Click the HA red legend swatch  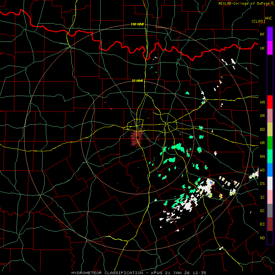point(270,102)
